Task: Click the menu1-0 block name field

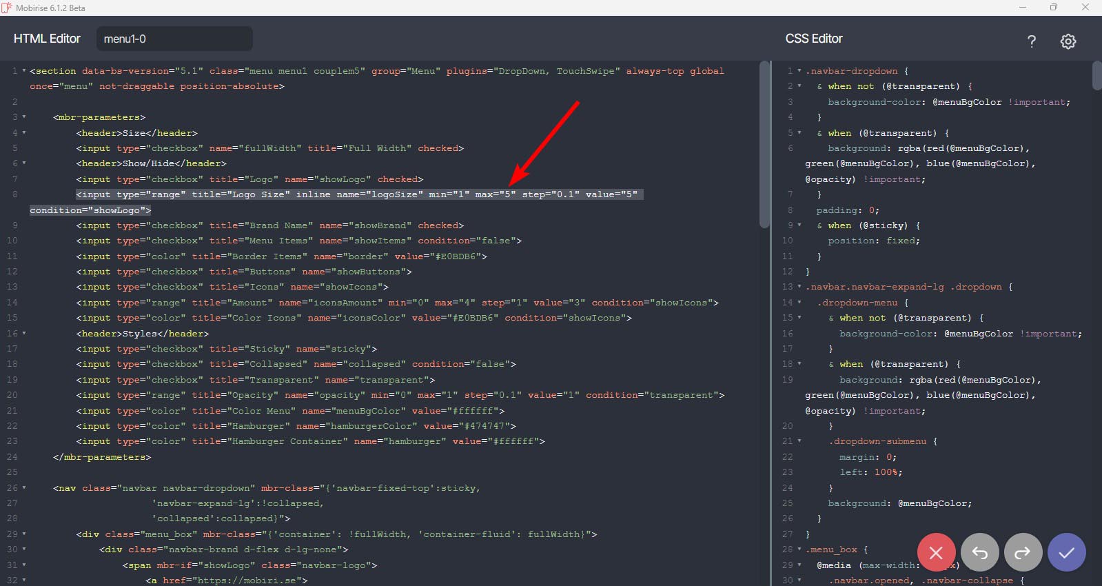Action: click(x=174, y=39)
